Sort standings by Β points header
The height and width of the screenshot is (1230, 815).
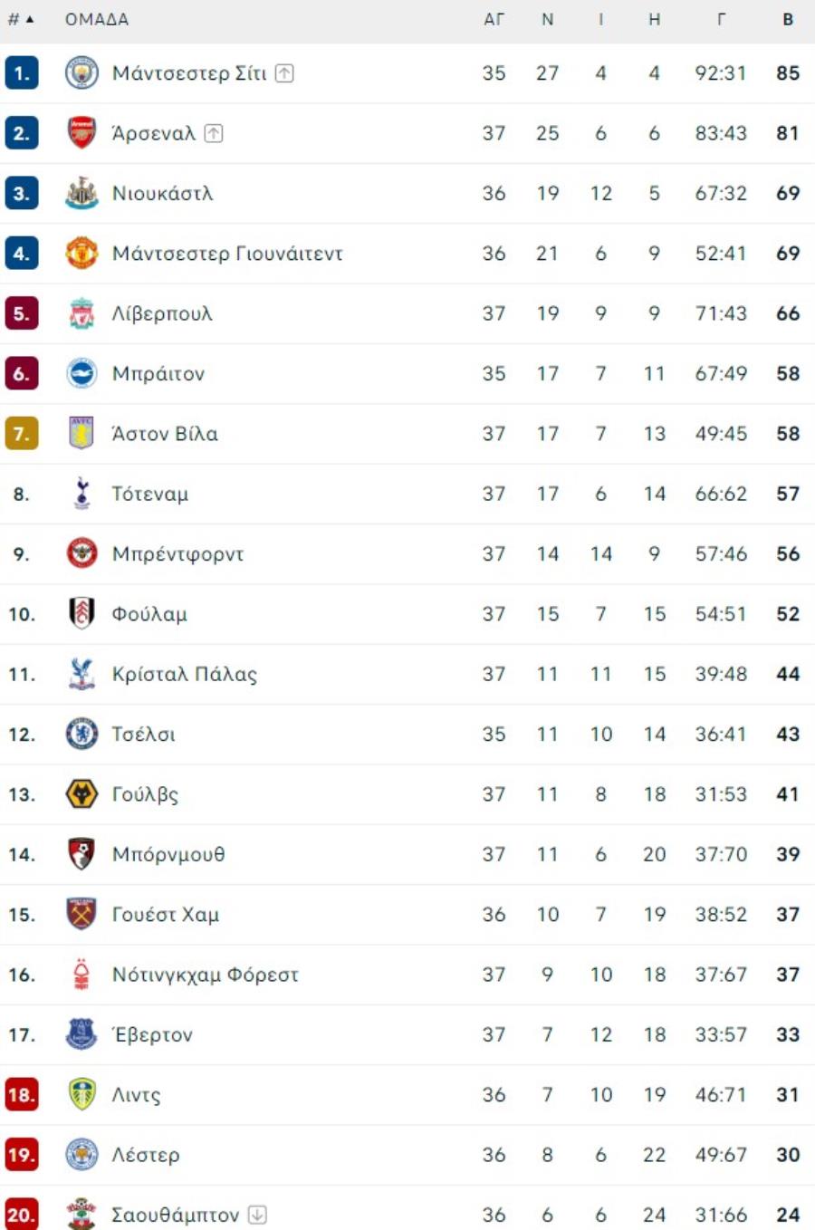[788, 19]
